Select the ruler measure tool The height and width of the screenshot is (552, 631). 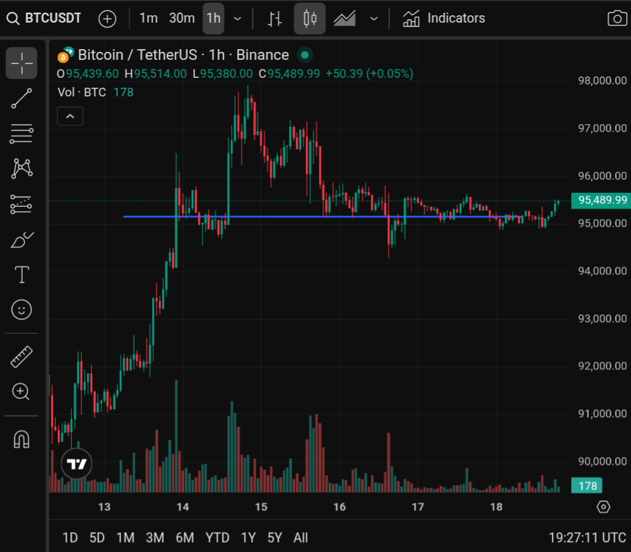[x=21, y=356]
